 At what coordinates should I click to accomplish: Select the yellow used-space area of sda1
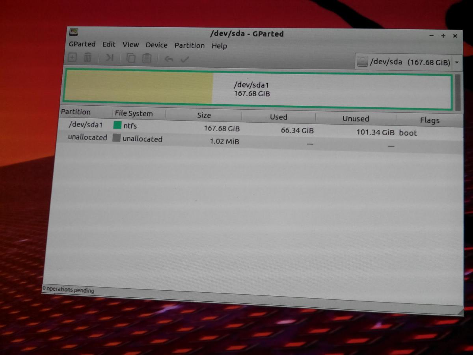[138, 87]
